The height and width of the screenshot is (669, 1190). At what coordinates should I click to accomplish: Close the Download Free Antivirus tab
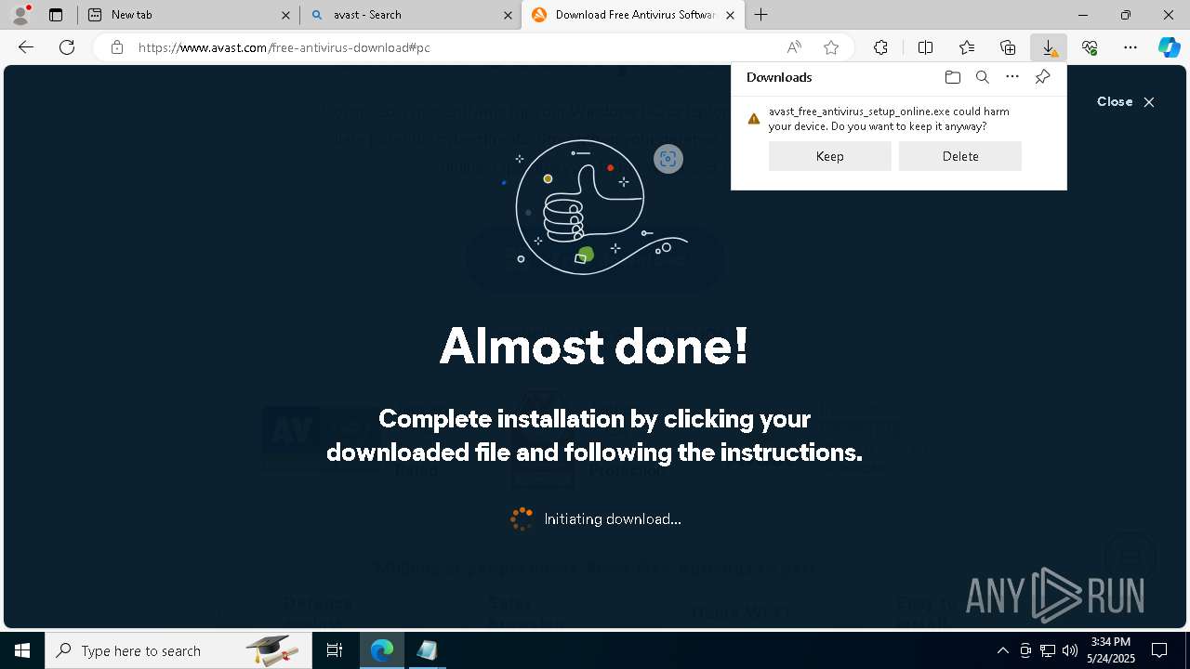tap(730, 15)
